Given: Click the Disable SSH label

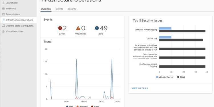Looking at the screenshot, I should pos(152,39).
